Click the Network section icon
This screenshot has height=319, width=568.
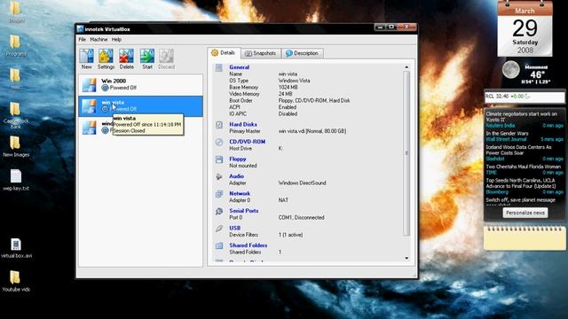point(219,194)
